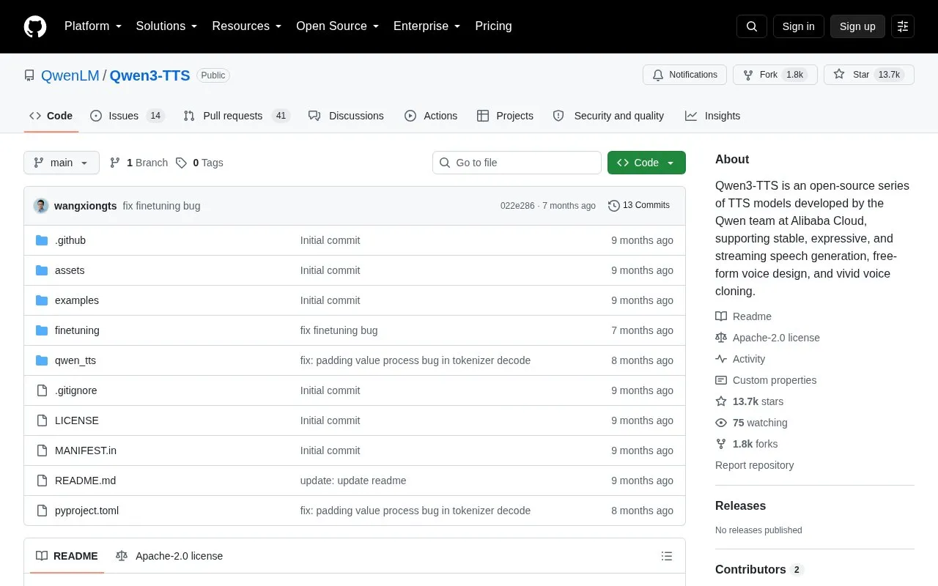This screenshot has width=938, height=586.
Task: Click the Report repository link
Action: pos(754,465)
